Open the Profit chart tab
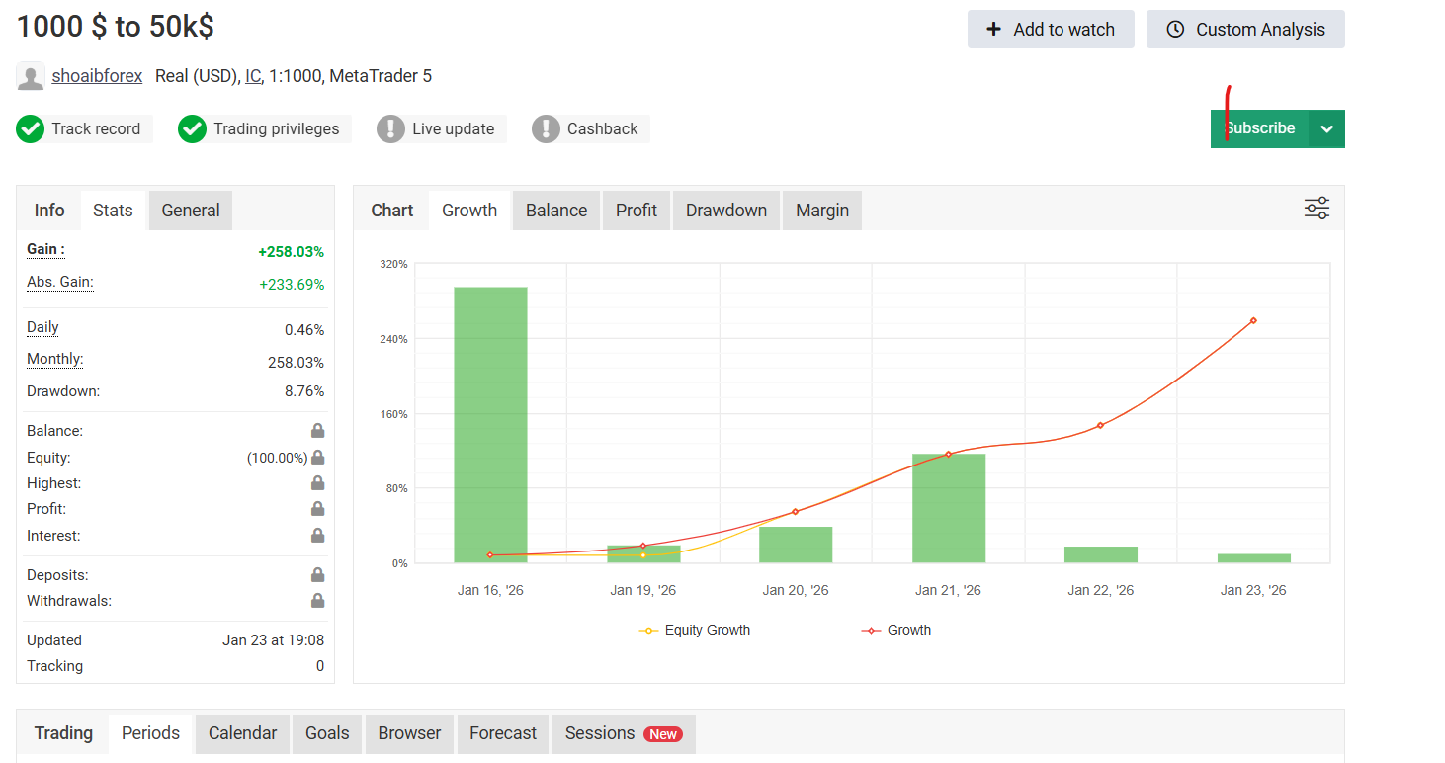The image size is (1445, 763). tap(637, 211)
